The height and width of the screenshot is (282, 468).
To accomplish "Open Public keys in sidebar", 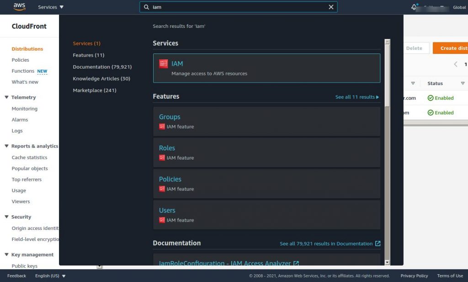I will 25,266.
